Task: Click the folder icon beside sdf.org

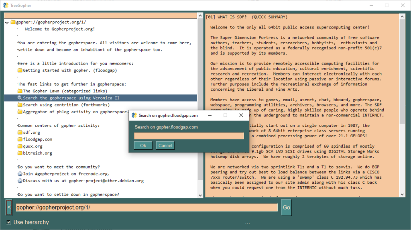Action: click(20, 132)
